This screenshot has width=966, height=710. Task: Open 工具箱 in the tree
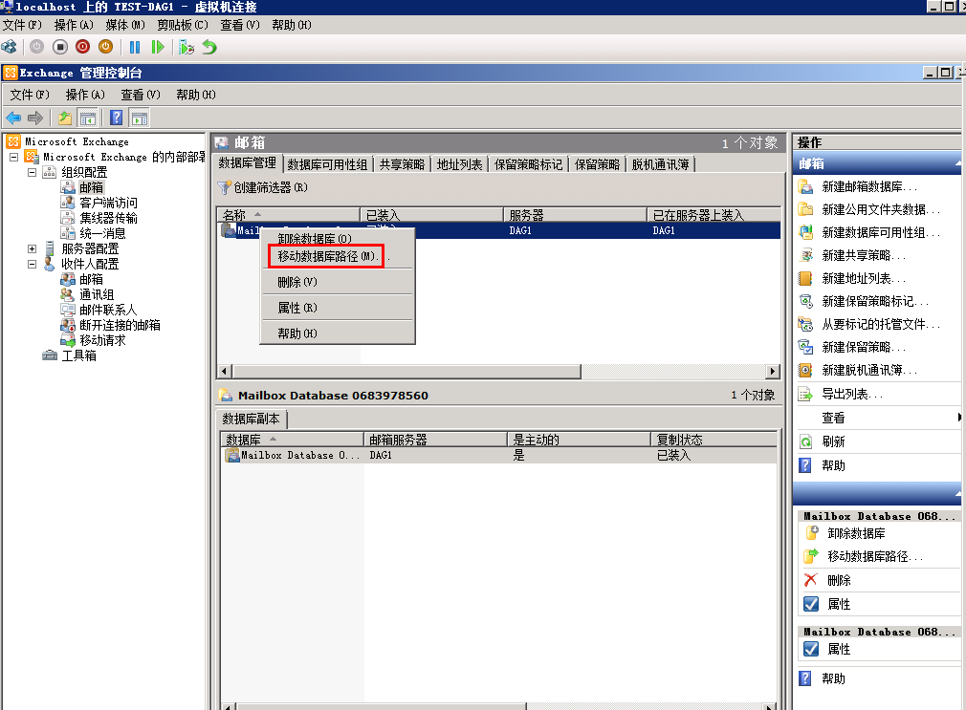click(78, 355)
